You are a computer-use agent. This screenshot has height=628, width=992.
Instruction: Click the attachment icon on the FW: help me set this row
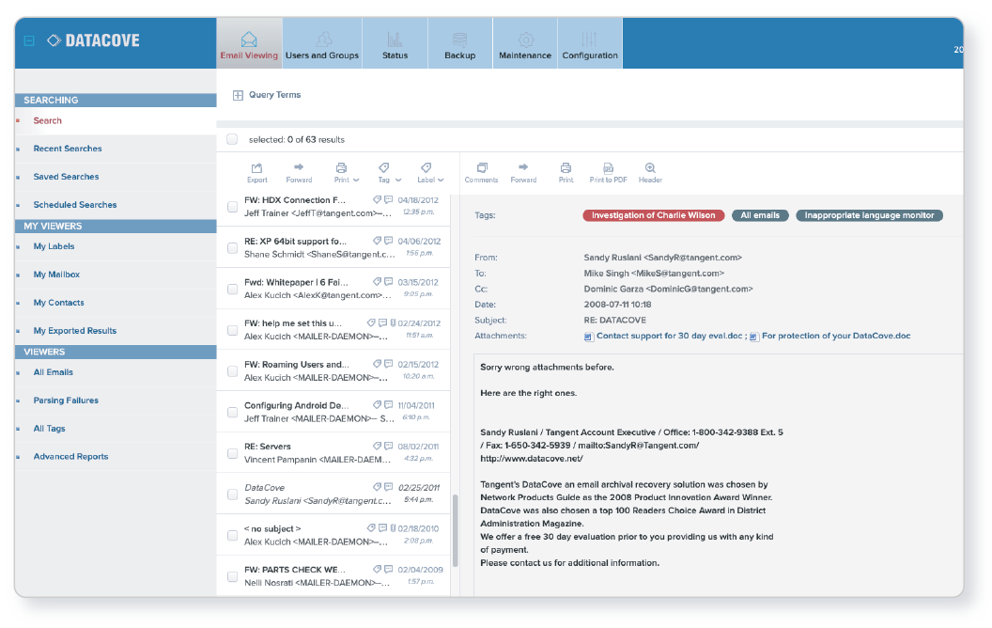pyautogui.click(x=393, y=322)
